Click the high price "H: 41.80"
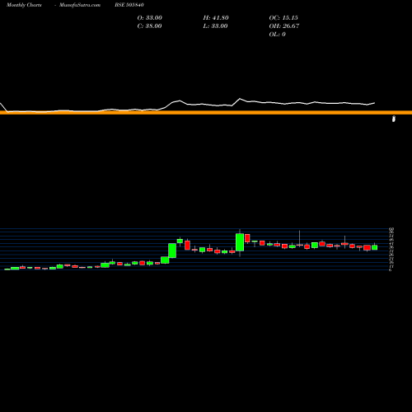The width and height of the screenshot is (412, 412). pyautogui.click(x=216, y=18)
